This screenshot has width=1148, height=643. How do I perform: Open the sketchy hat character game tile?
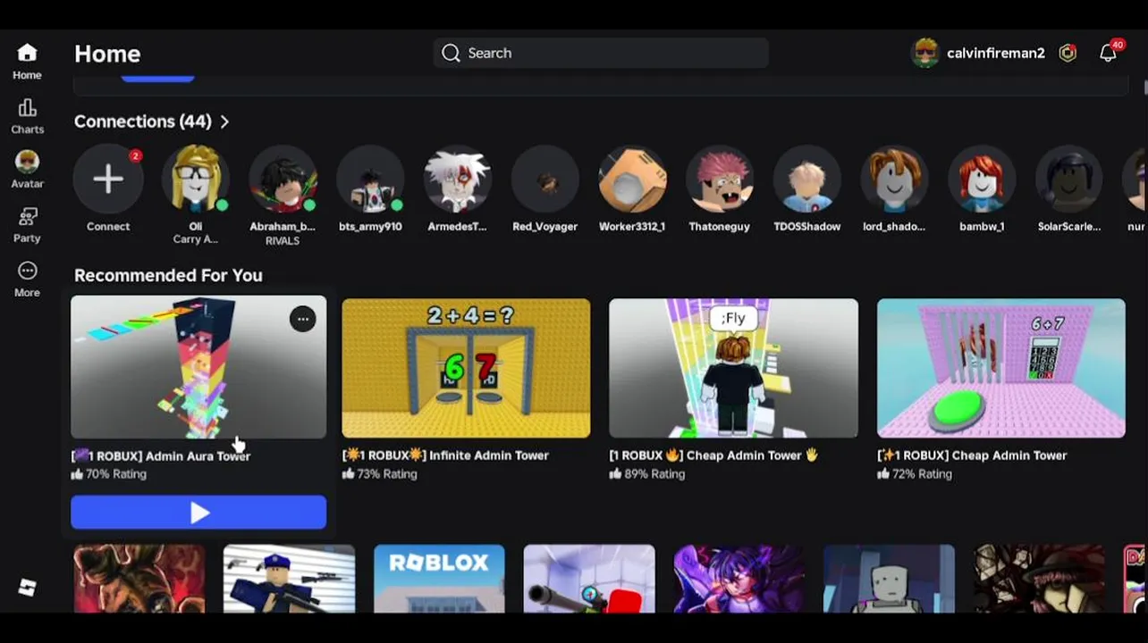click(x=1039, y=579)
